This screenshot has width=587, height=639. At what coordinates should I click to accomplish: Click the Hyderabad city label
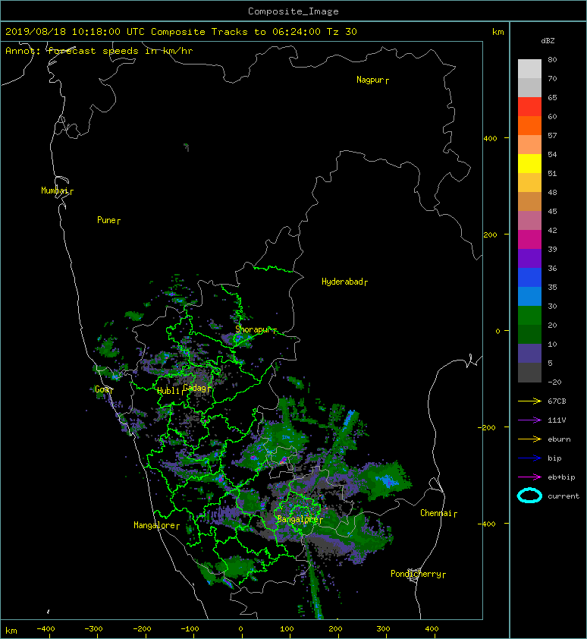342,282
